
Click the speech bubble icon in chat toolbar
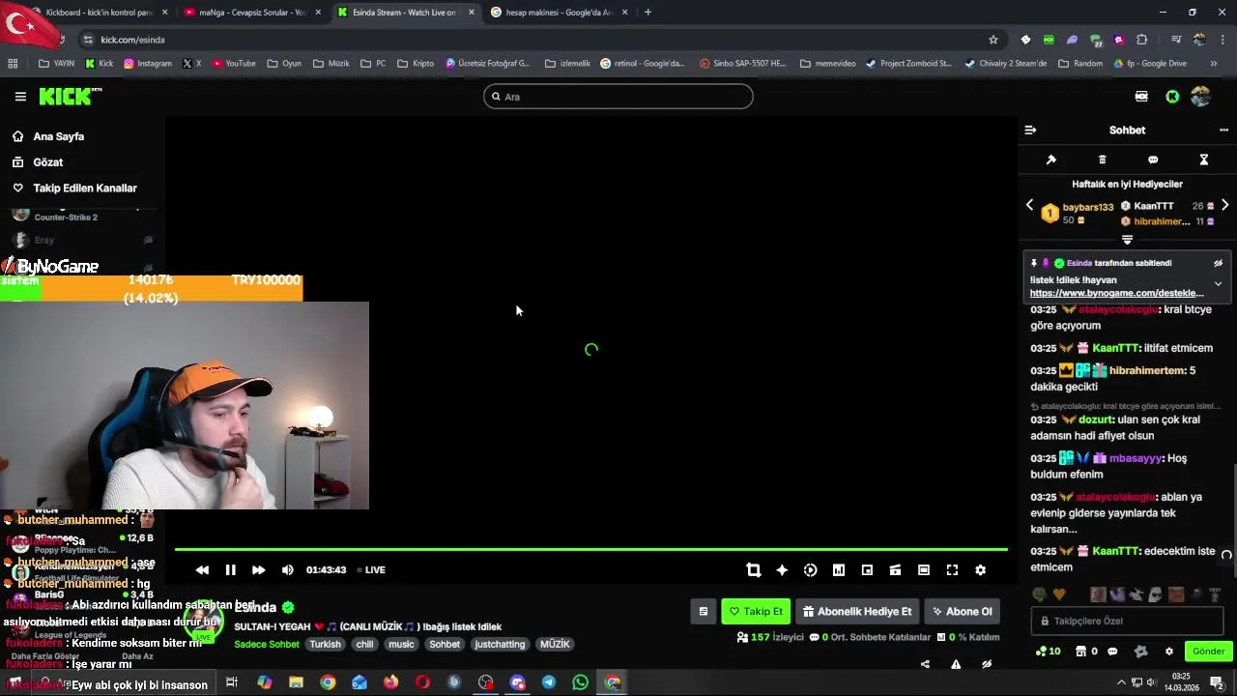coord(1153,159)
